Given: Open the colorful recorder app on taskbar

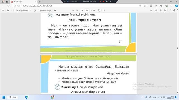Looking at the screenshot, I should pyautogui.click(x=52, y=97).
